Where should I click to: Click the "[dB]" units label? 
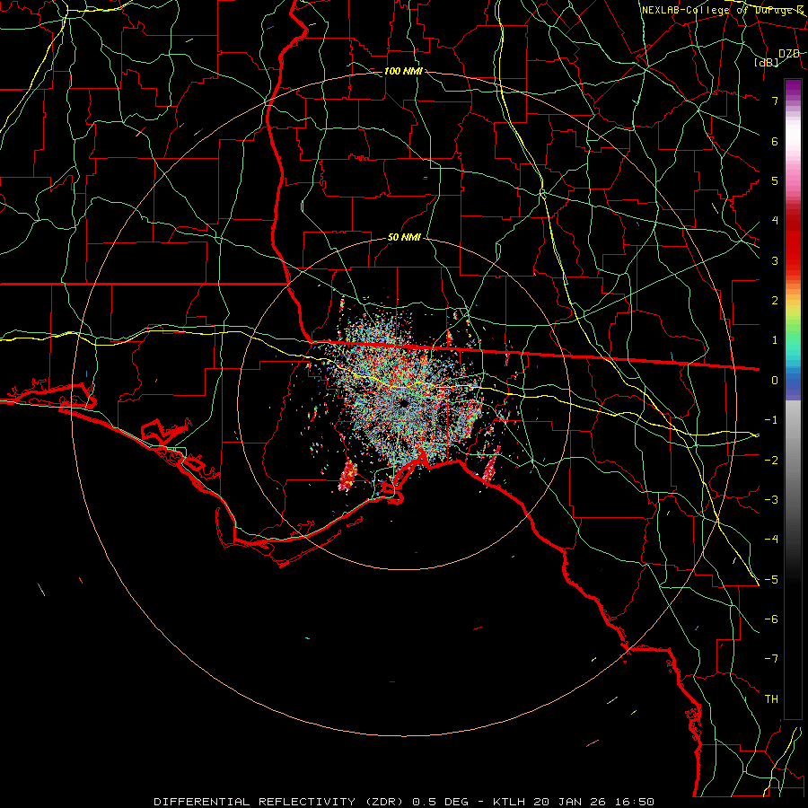coord(767,62)
